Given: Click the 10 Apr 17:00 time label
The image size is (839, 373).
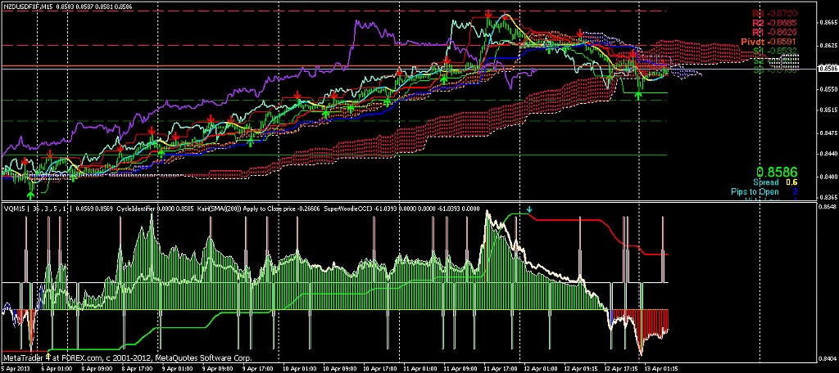Looking at the screenshot, I should (x=379, y=369).
